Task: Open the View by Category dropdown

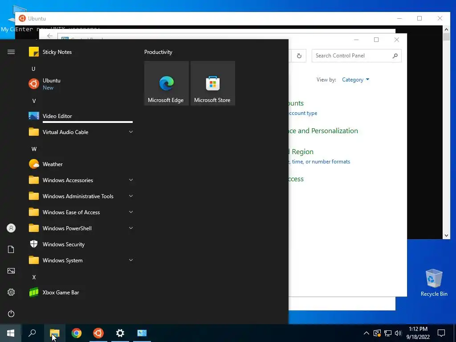Action: (x=355, y=80)
